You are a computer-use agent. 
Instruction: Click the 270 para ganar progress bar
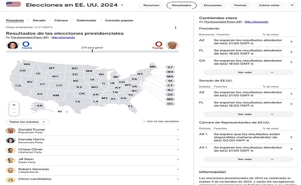tap(92, 51)
